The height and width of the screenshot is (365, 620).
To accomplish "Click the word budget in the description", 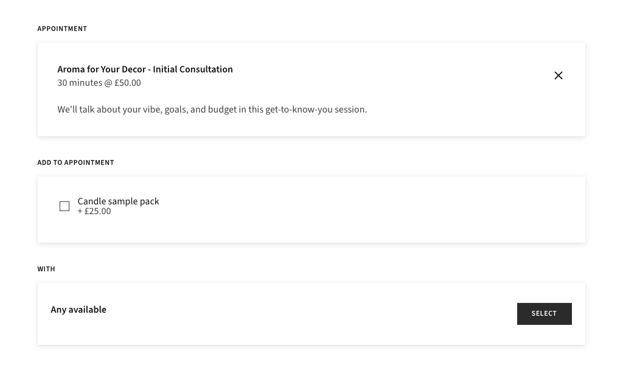I will click(x=222, y=109).
